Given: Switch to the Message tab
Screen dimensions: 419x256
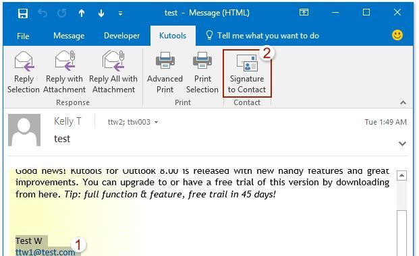Looking at the screenshot, I should [69, 36].
